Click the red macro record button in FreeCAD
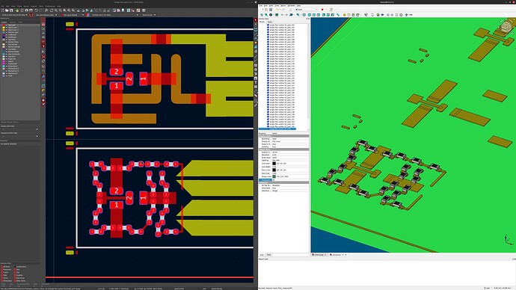This screenshot has height=290, width=516. pyautogui.click(x=322, y=10)
